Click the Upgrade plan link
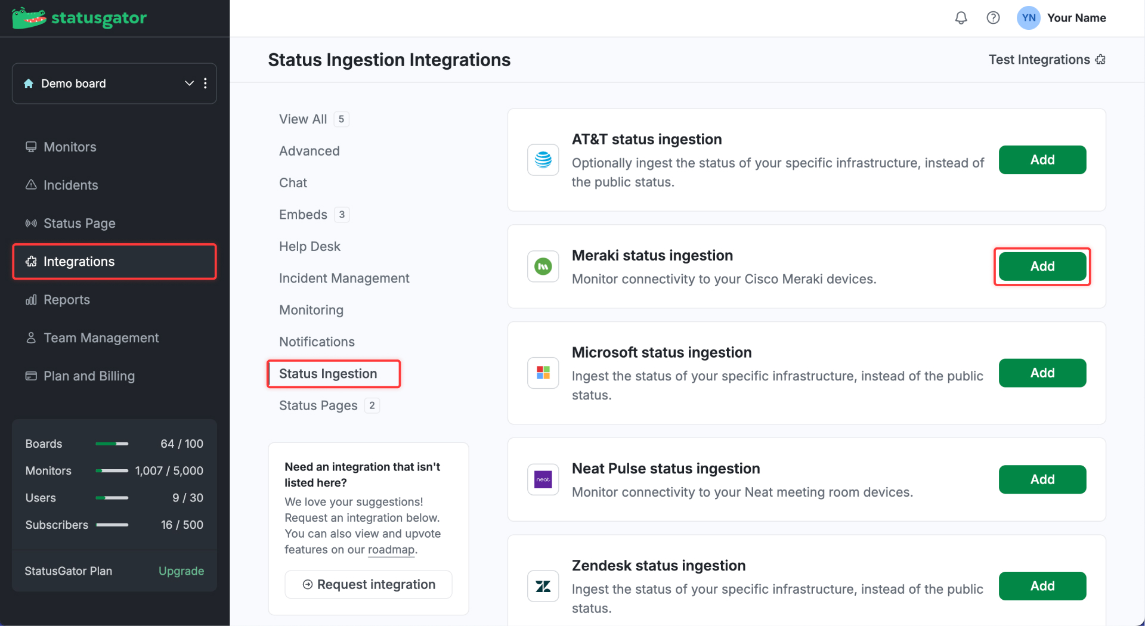The image size is (1145, 626). pyautogui.click(x=181, y=571)
